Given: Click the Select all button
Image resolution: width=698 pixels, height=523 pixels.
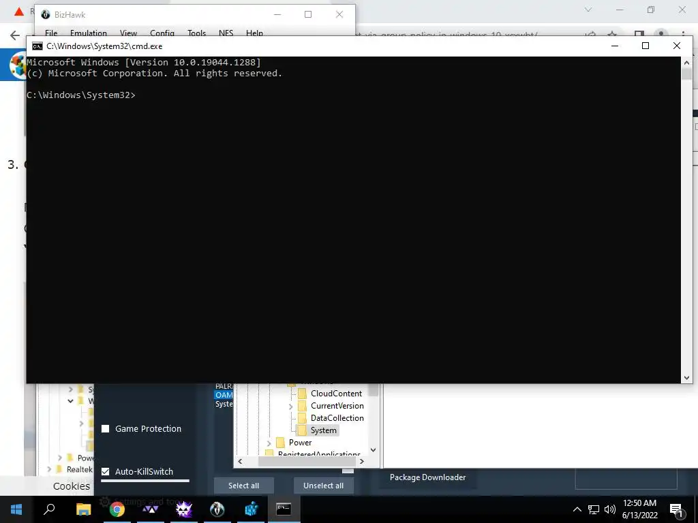Looking at the screenshot, I should coord(243,486).
